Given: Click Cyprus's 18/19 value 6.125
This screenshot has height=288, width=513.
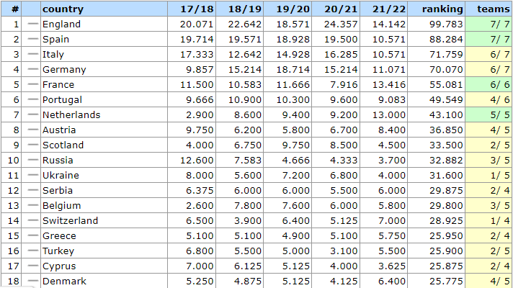Looking at the screenshot, I should point(248,266).
